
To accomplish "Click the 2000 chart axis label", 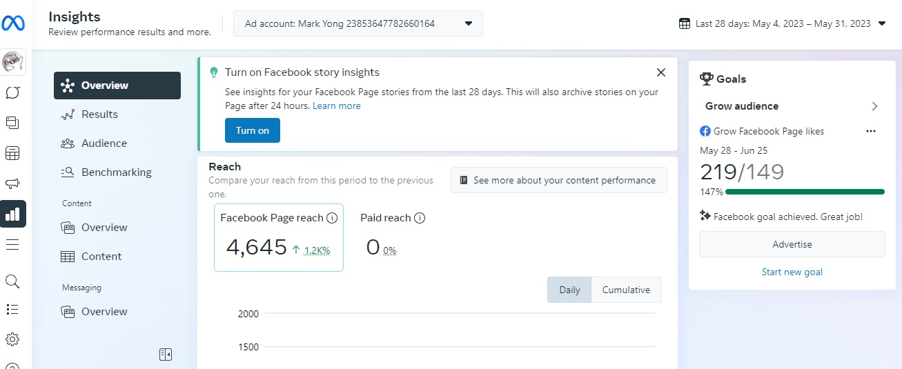I will coord(248,314).
